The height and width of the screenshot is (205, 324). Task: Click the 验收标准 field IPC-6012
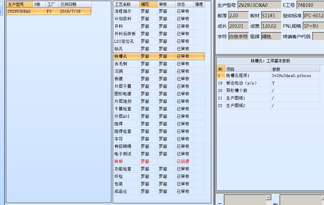[314, 15]
